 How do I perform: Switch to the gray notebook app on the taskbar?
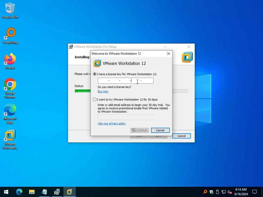tap(44, 192)
